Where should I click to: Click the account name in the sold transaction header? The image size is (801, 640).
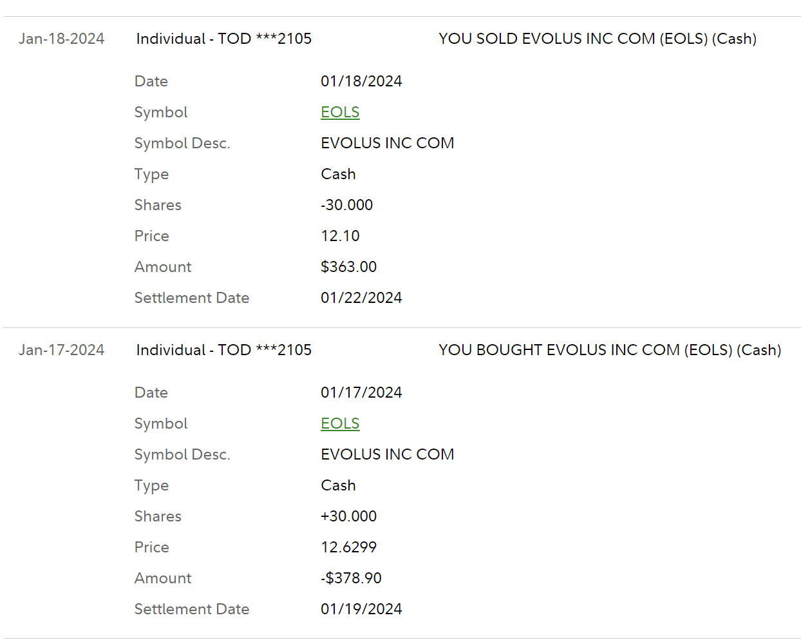[223, 39]
